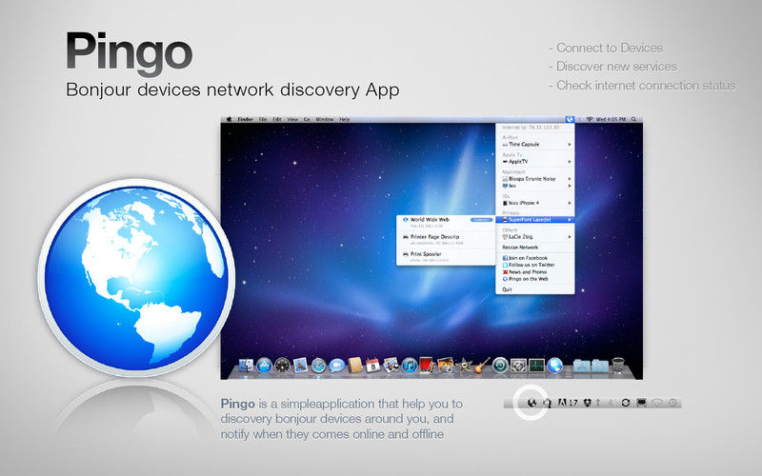Open the Edit menu

pyautogui.click(x=277, y=119)
